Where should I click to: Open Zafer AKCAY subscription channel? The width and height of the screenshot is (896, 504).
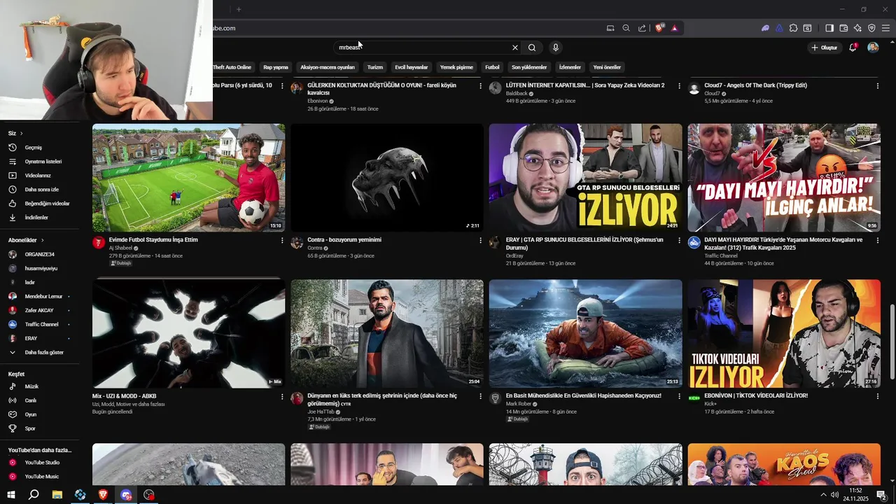click(39, 310)
